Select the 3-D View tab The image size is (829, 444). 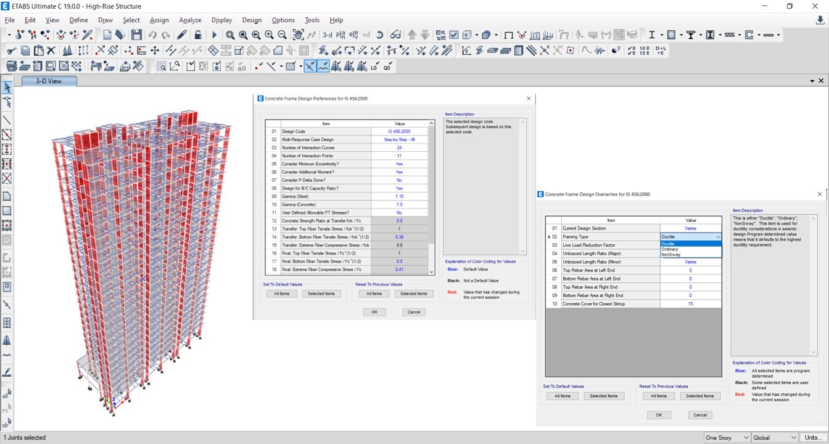coord(49,81)
